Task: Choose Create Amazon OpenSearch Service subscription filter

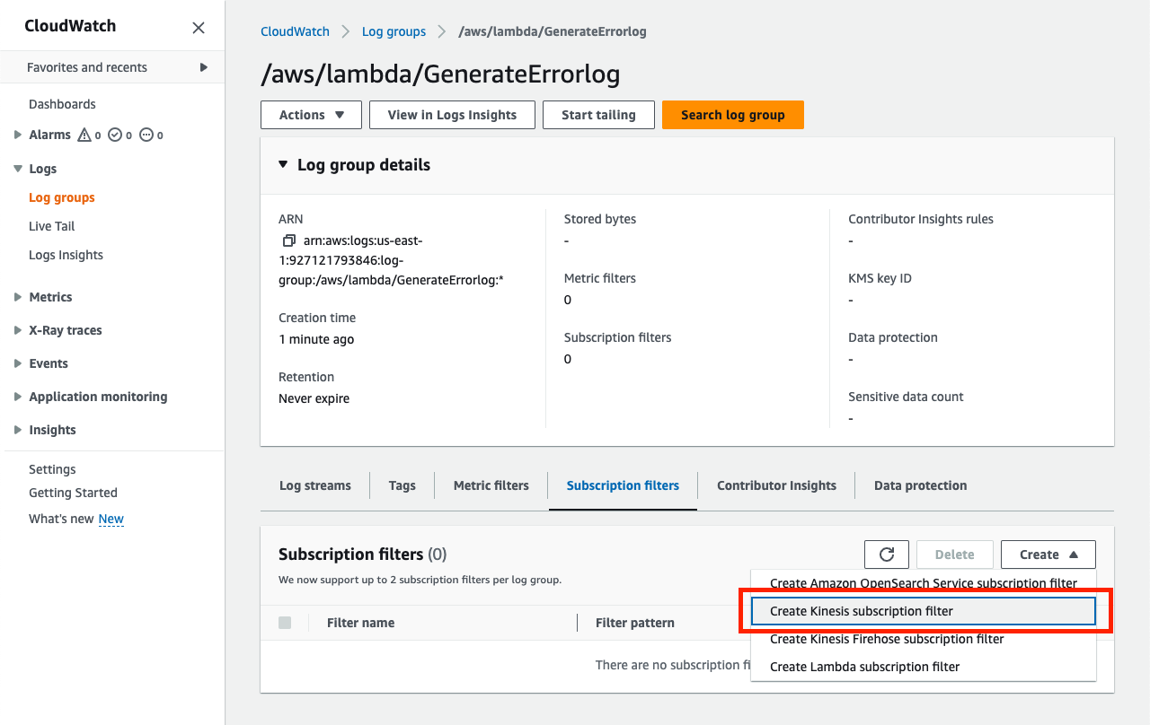Action: (x=924, y=583)
